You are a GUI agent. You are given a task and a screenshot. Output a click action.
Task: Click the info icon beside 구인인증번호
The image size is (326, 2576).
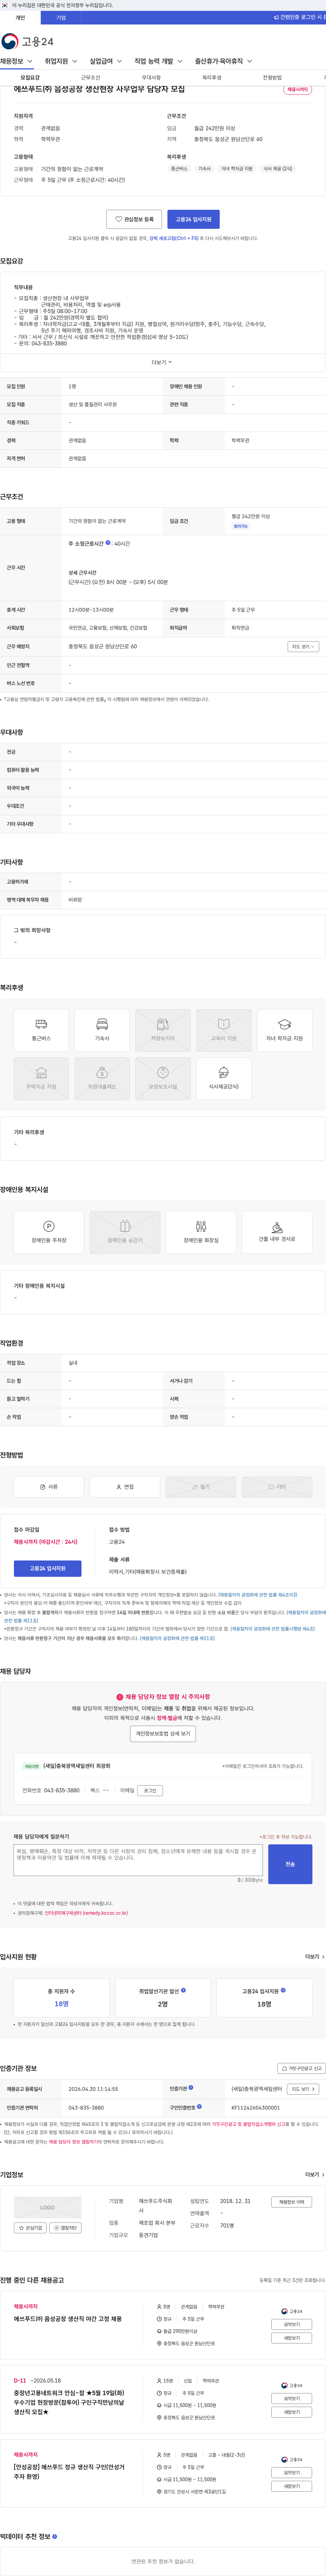[199, 2107]
